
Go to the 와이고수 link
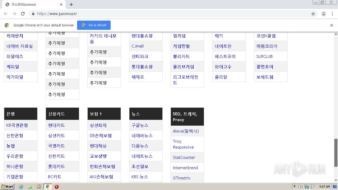[x=223, y=67]
